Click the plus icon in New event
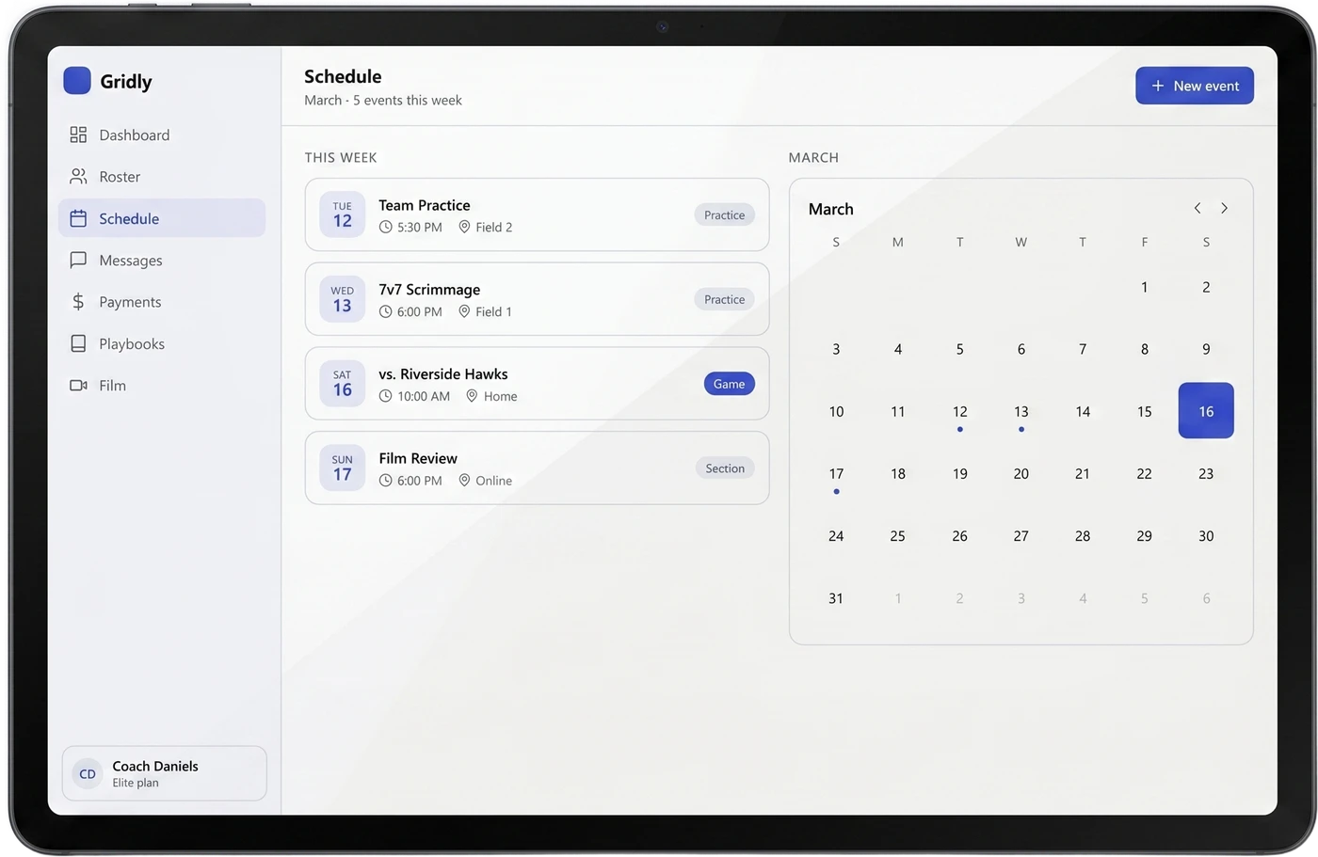Screen dimensions: 1318x857 click(1158, 86)
